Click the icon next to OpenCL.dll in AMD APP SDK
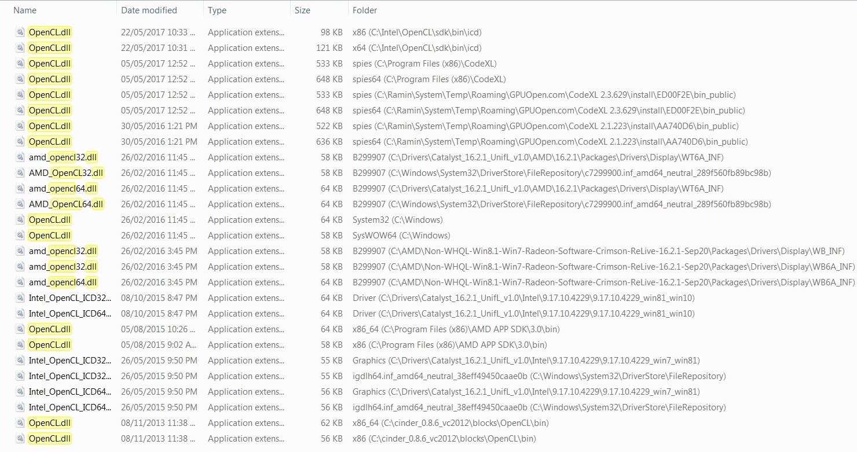This screenshot has width=857, height=452. click(20, 329)
